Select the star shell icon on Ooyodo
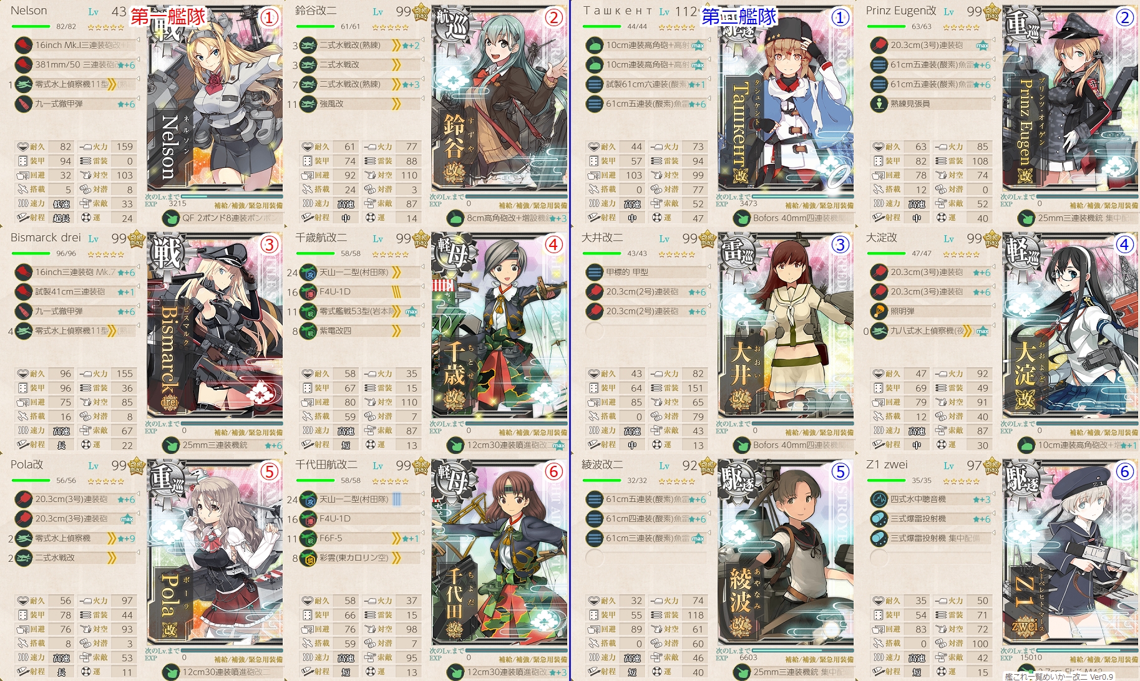The image size is (1140, 681). (x=879, y=311)
